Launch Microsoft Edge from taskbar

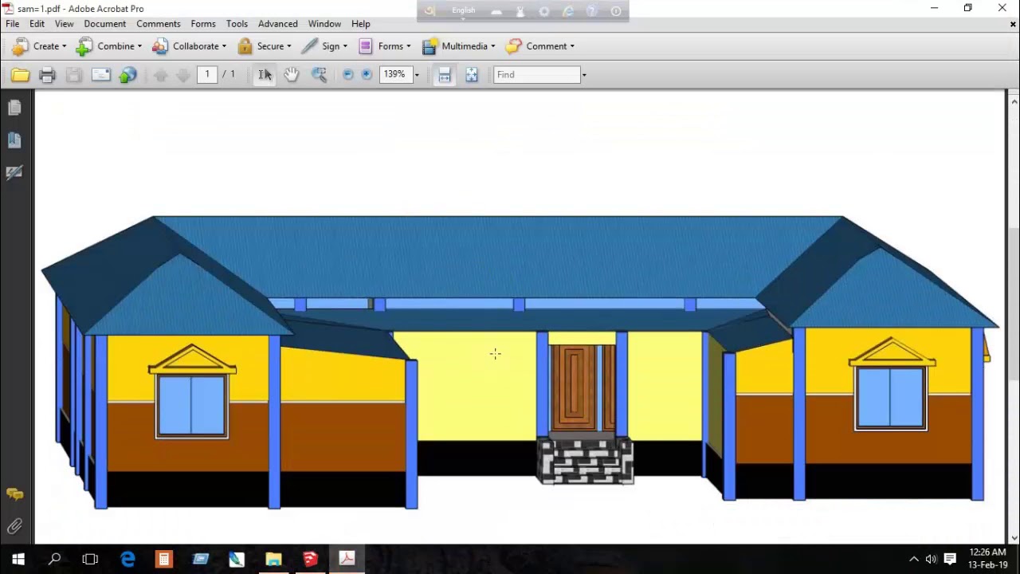tap(127, 559)
